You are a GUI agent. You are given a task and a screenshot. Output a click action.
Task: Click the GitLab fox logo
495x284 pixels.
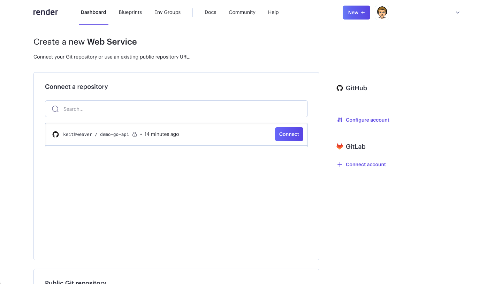tap(340, 147)
